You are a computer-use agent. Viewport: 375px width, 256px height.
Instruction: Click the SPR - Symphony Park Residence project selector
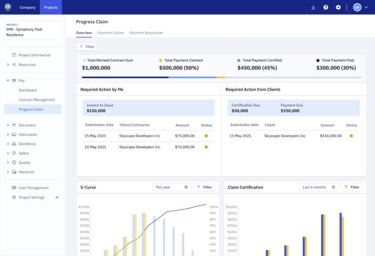pyautogui.click(x=33, y=30)
